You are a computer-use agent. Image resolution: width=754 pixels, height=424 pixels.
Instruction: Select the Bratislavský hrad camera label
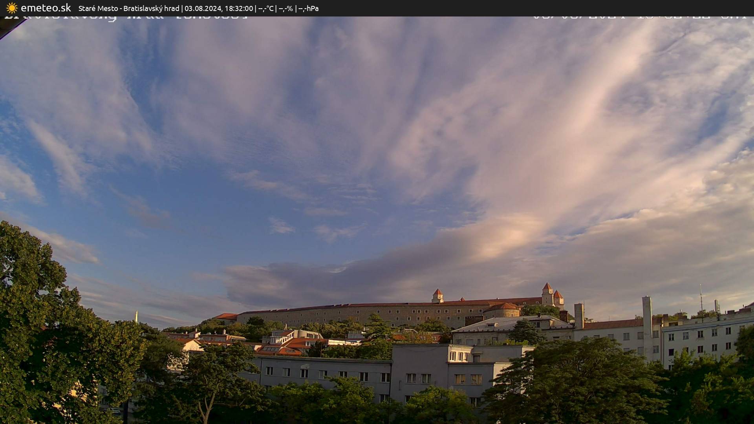pyautogui.click(x=152, y=8)
